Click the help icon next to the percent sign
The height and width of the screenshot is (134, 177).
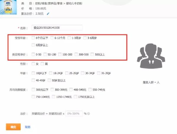pyautogui.click(x=88, y=114)
